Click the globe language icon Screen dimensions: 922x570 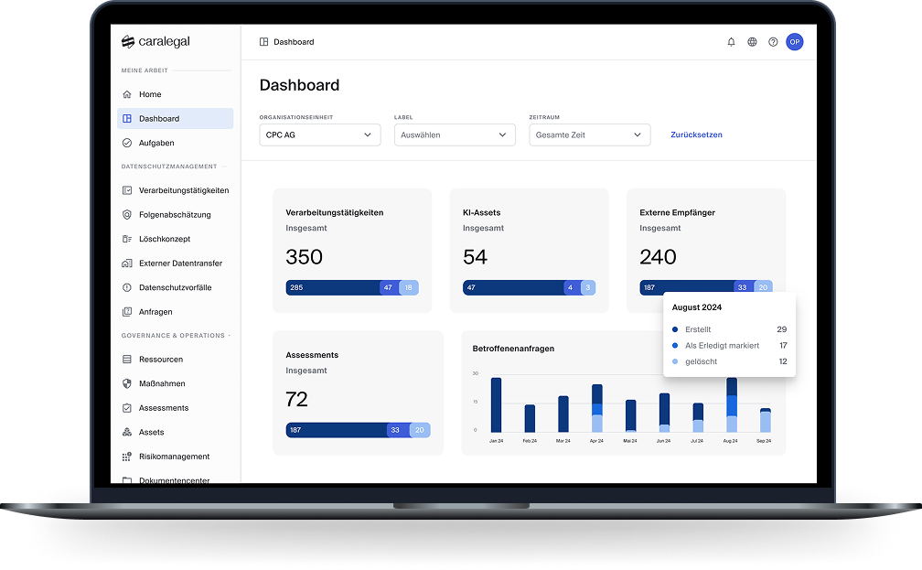pos(752,42)
